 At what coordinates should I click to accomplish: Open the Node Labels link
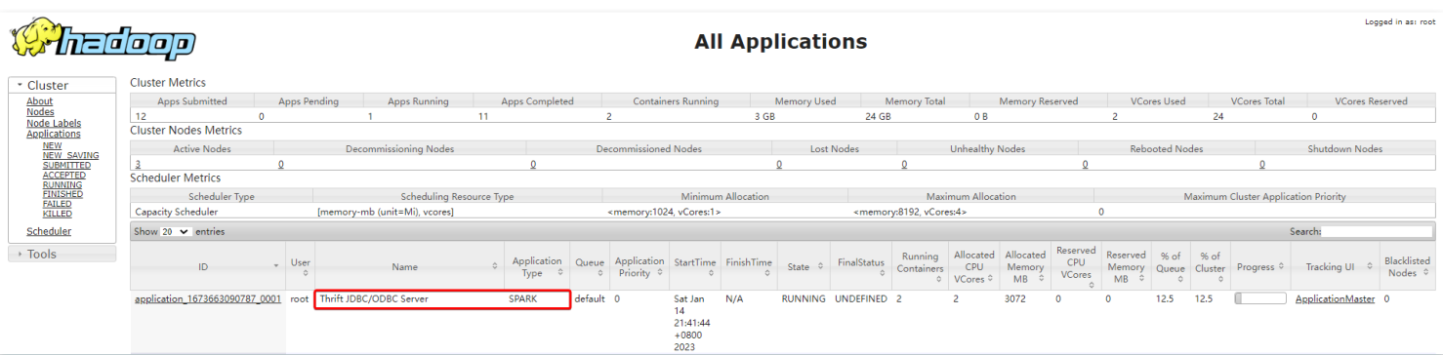(54, 123)
